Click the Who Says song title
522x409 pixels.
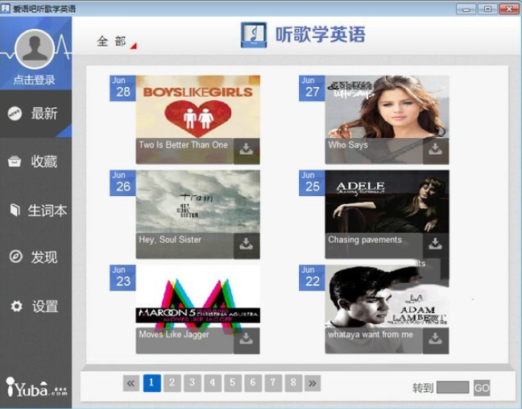(x=348, y=144)
